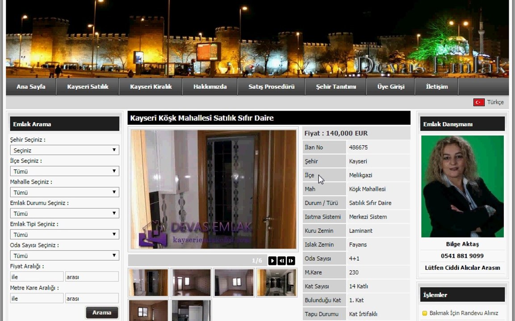Screen dimensions: 515x321
Task: Click square meter value 230
Action: pos(354,272)
